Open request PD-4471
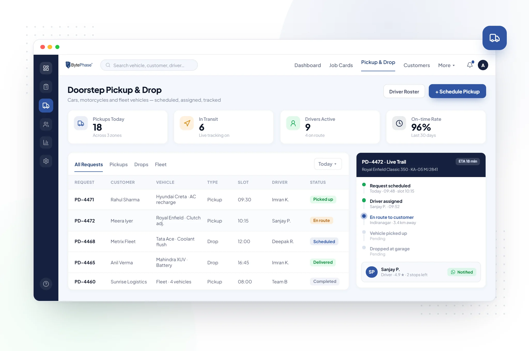This screenshot has height=351, width=529. click(x=84, y=200)
